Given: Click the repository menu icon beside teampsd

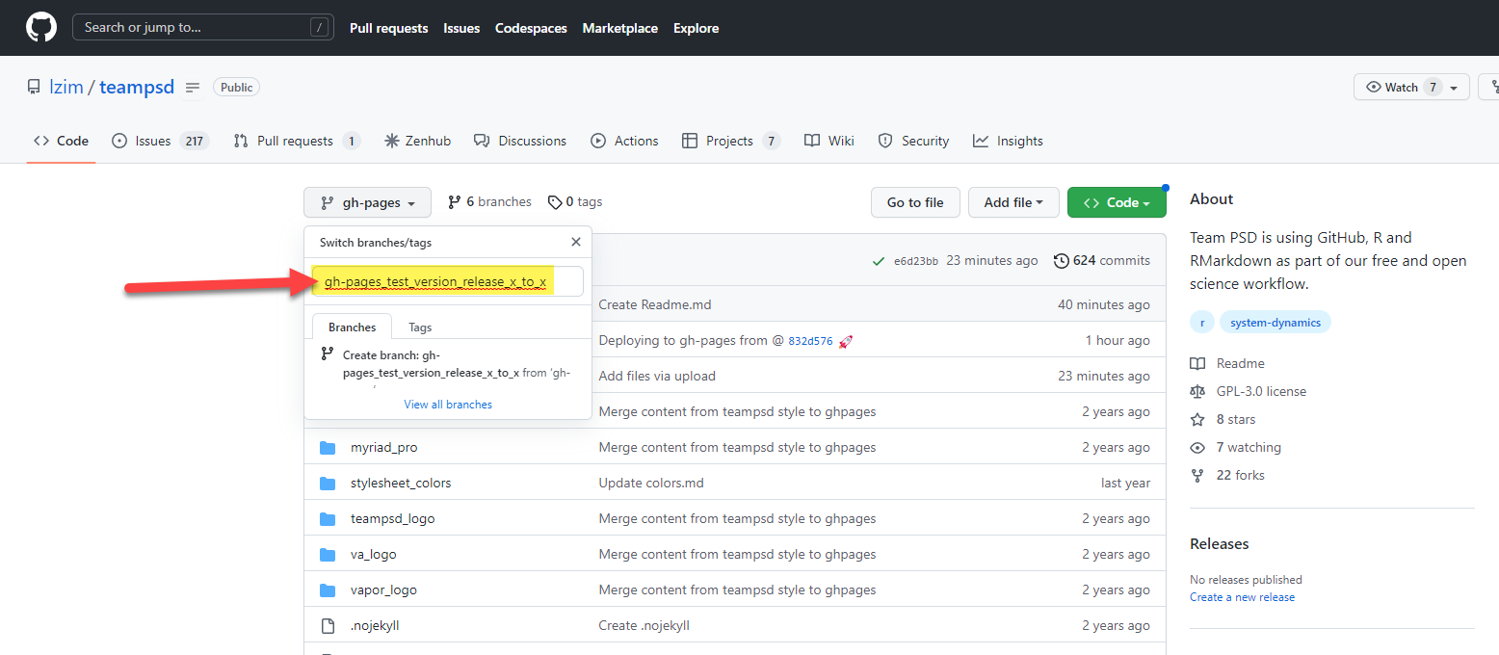Looking at the screenshot, I should coord(193,88).
